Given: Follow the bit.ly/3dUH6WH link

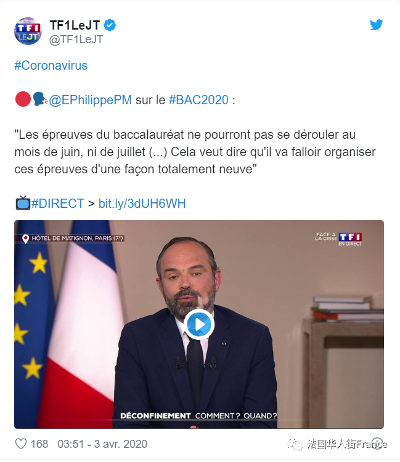Looking at the screenshot, I should click(x=142, y=204).
